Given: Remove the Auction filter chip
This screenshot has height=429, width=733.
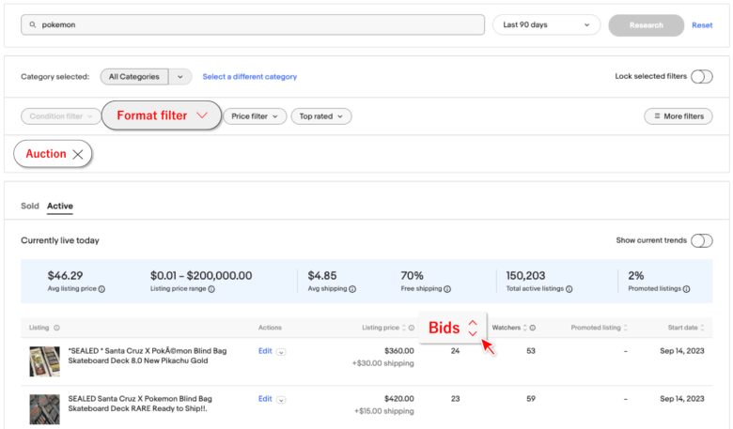Looking at the screenshot, I should click(x=78, y=154).
